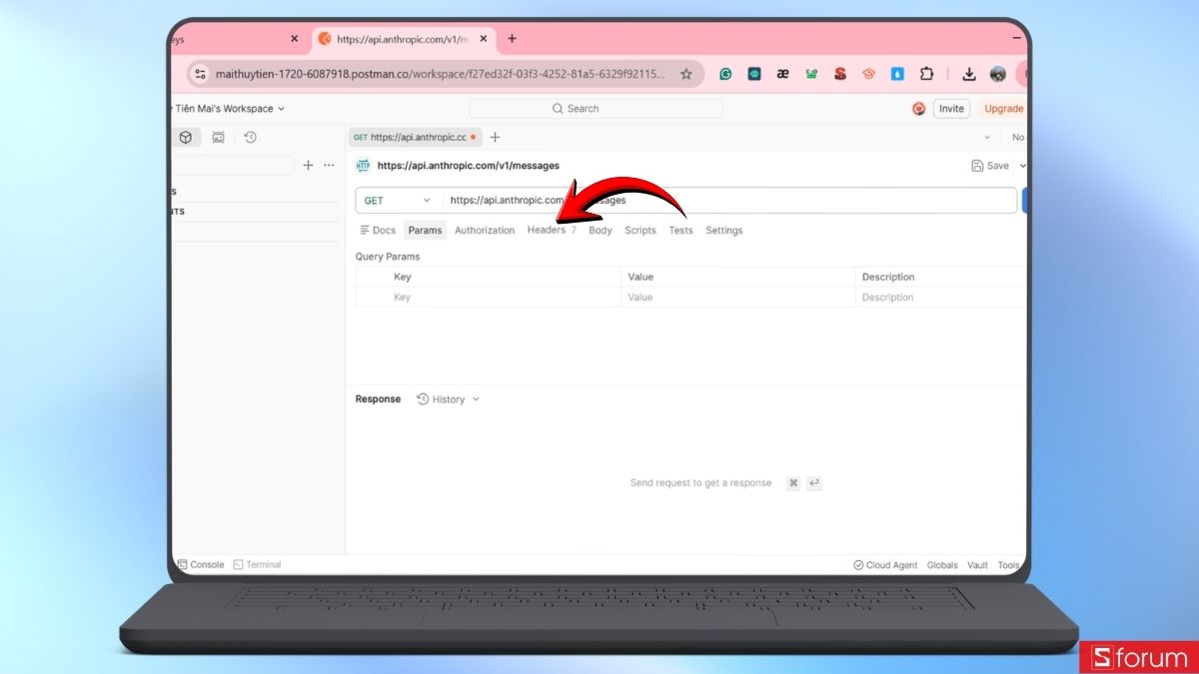
Task: Click the Postman Search bar
Action: 596,109
